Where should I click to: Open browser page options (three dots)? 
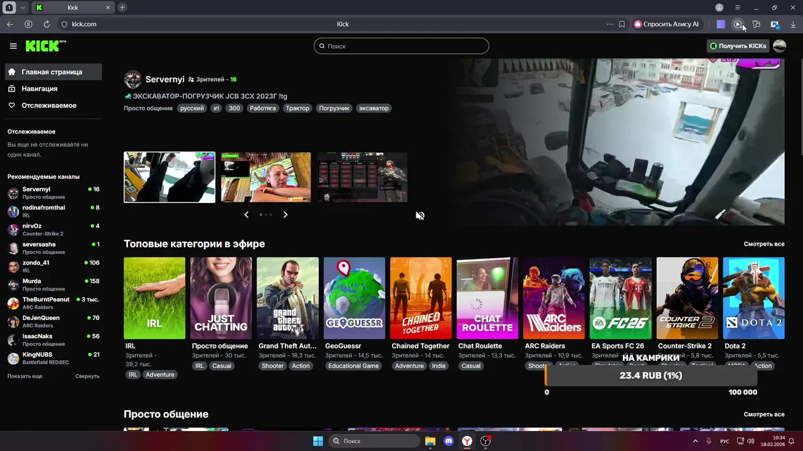point(610,24)
